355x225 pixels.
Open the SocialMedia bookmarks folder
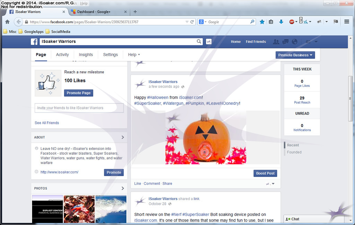(x=58, y=31)
